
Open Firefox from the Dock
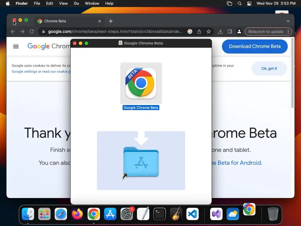click(77, 214)
